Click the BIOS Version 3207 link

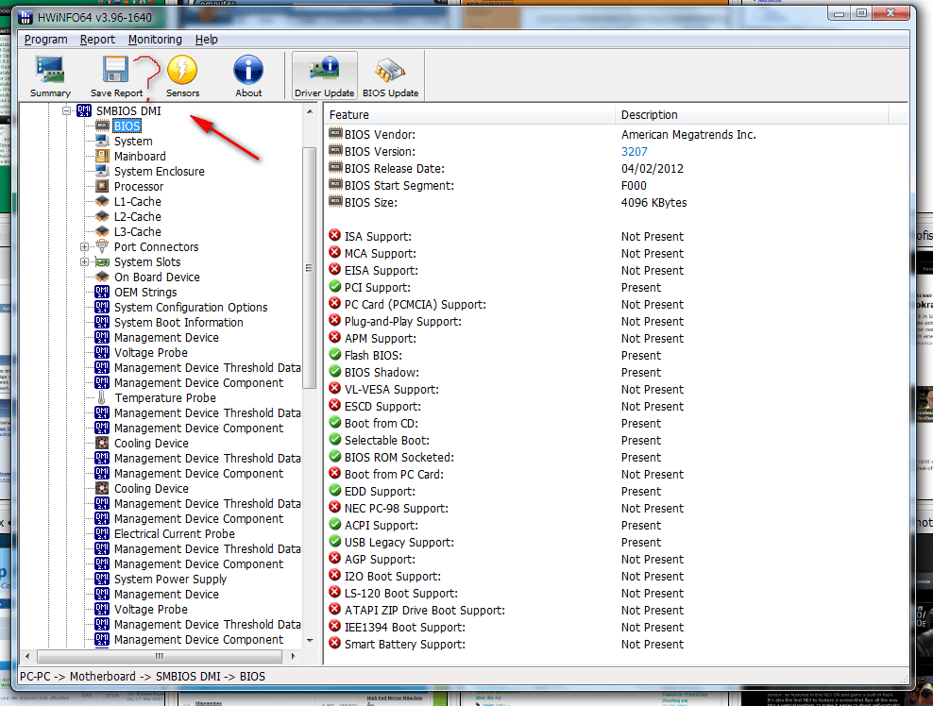click(x=635, y=152)
